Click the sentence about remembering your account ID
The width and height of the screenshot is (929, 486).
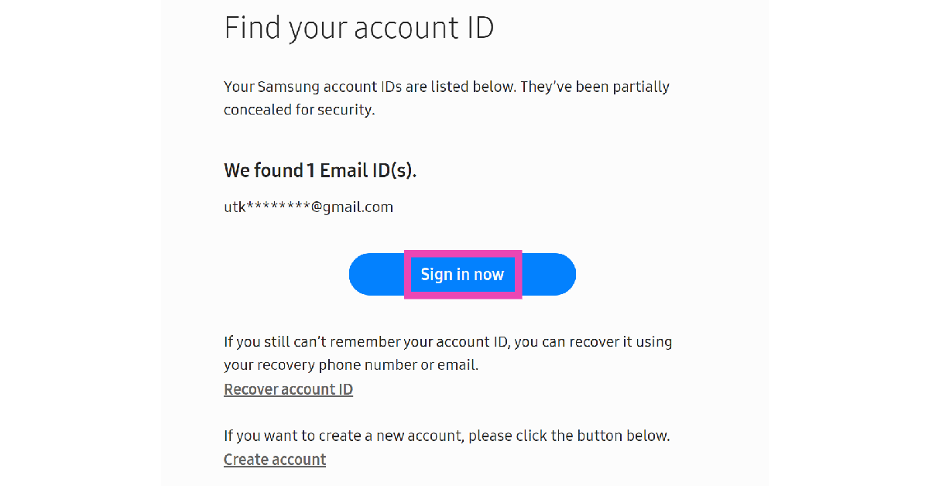(x=447, y=341)
